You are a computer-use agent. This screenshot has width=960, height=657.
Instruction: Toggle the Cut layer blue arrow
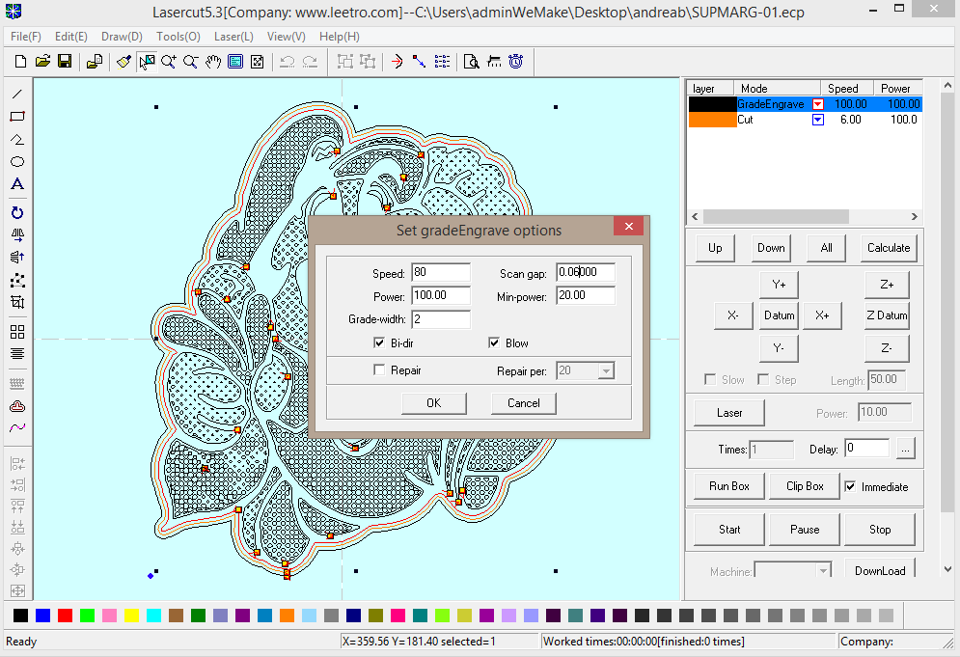[x=817, y=120]
